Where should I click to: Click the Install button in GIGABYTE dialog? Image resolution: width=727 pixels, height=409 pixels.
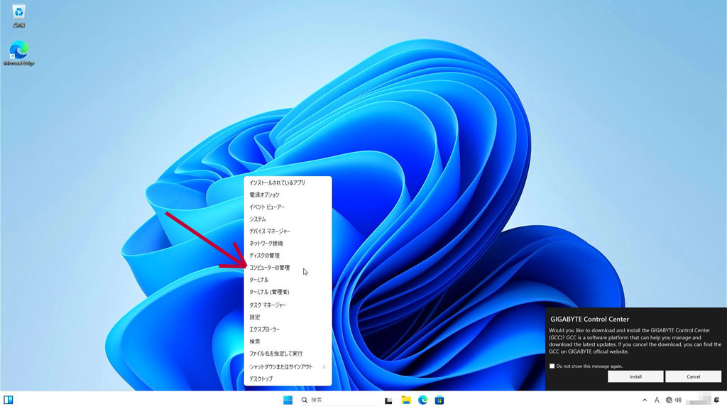click(x=635, y=376)
